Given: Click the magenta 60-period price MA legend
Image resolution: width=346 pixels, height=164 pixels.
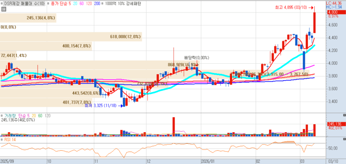Looking at the screenshot, I should pos(81,4).
